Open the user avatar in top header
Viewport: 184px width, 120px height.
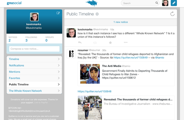coord(165,3)
